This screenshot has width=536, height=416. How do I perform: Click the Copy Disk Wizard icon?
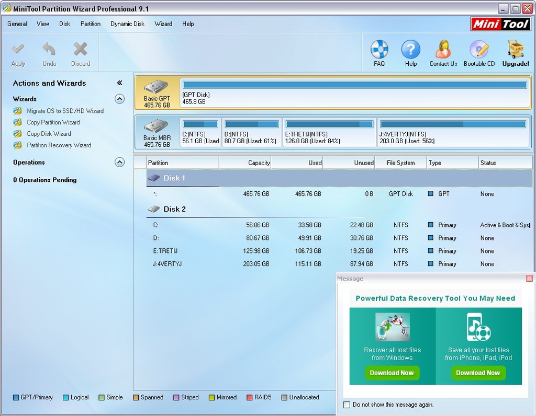point(18,134)
